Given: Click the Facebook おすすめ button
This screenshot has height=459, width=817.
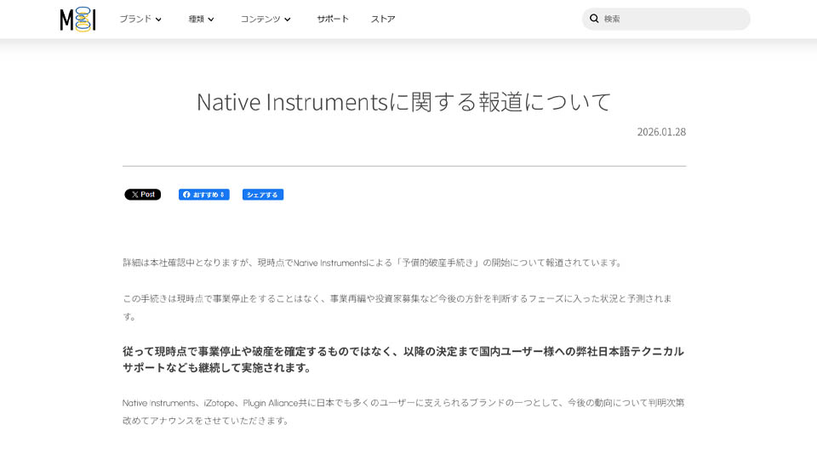Looking at the screenshot, I should 204,195.
